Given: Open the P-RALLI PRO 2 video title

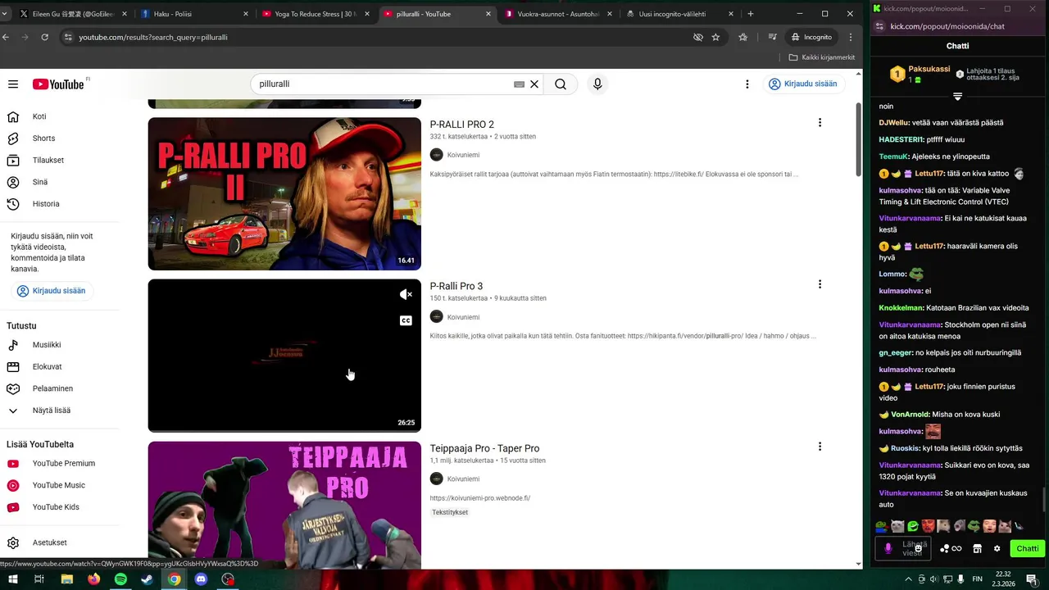Looking at the screenshot, I should (461, 125).
